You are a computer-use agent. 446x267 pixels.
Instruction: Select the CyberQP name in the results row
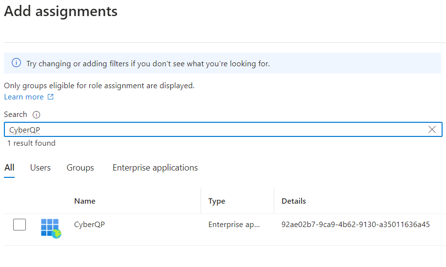pos(89,225)
